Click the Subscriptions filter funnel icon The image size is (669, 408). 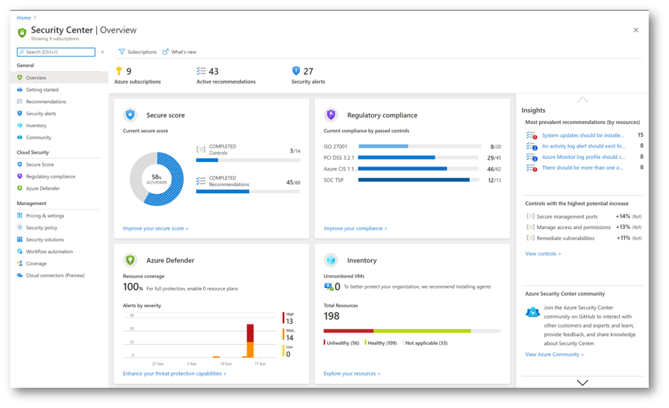[122, 52]
